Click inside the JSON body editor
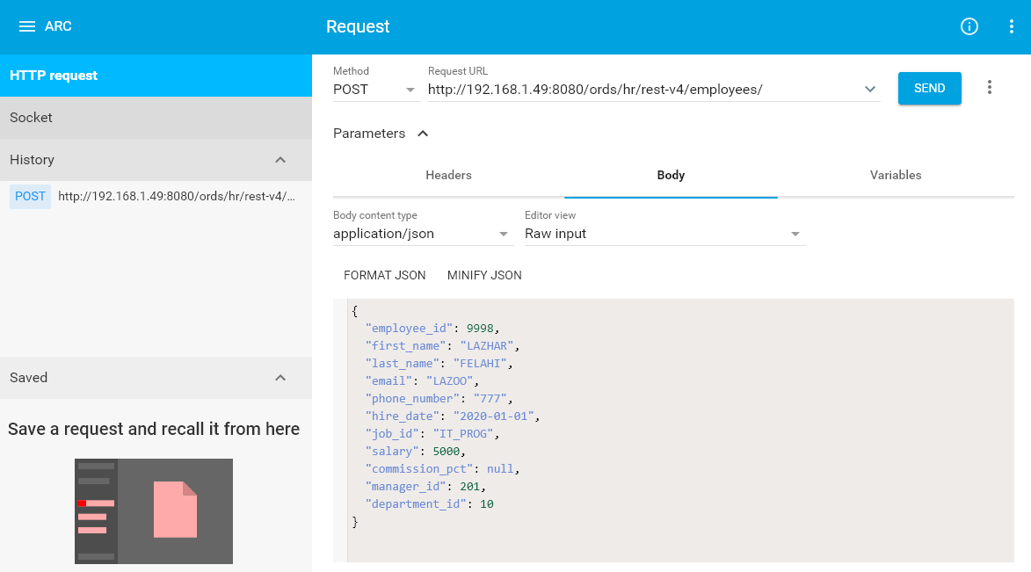The height and width of the screenshot is (572, 1031). click(x=680, y=431)
